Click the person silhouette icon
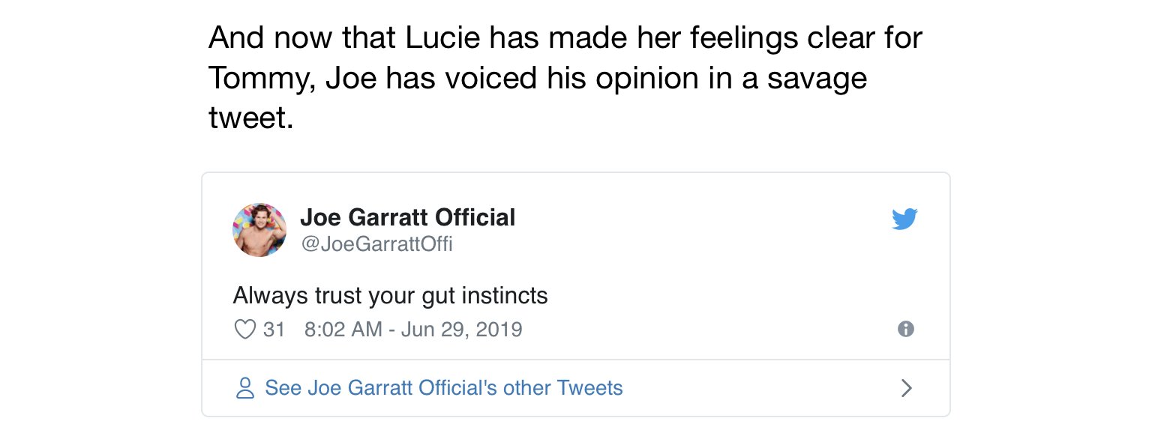This screenshot has height=430, width=1152. point(245,388)
